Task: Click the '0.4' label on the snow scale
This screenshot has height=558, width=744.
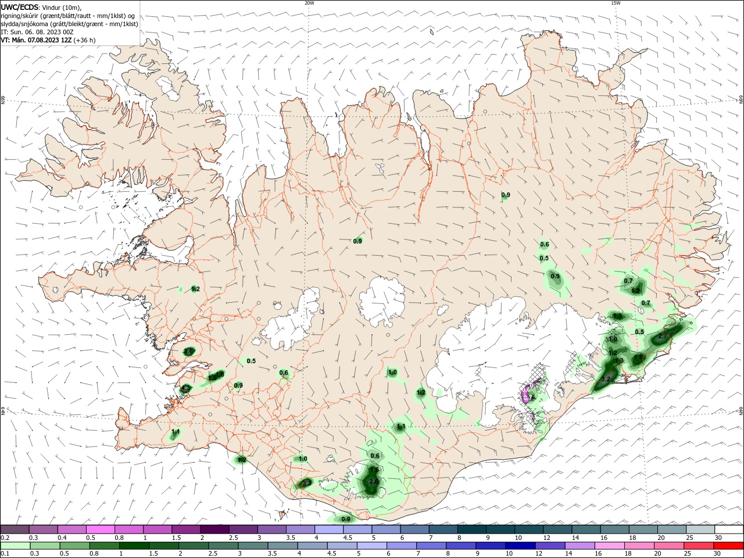Action: [62, 538]
